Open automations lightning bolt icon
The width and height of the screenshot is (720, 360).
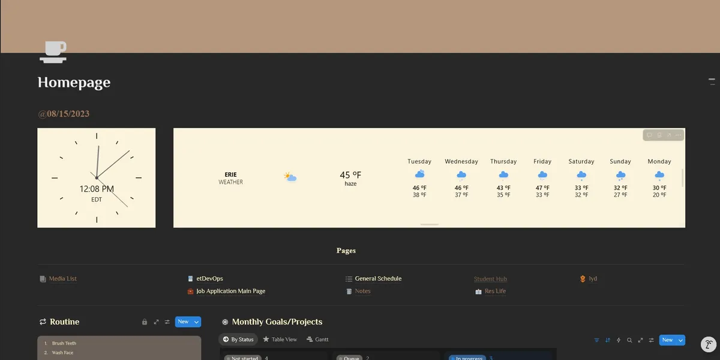[x=619, y=340]
